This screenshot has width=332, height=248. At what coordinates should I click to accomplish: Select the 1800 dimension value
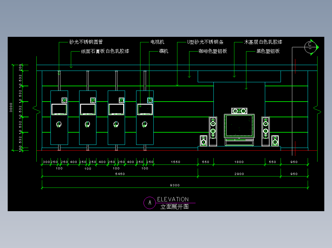click(239, 162)
